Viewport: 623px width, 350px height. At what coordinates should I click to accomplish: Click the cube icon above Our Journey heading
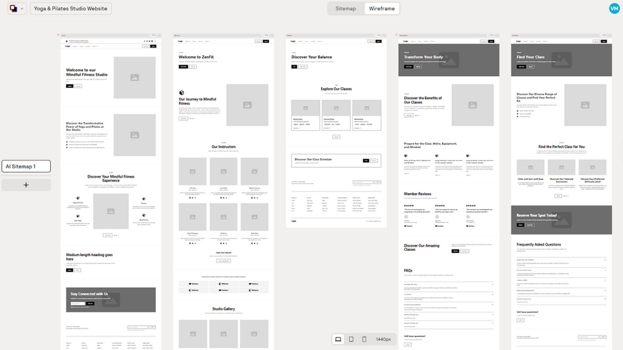tap(181, 93)
